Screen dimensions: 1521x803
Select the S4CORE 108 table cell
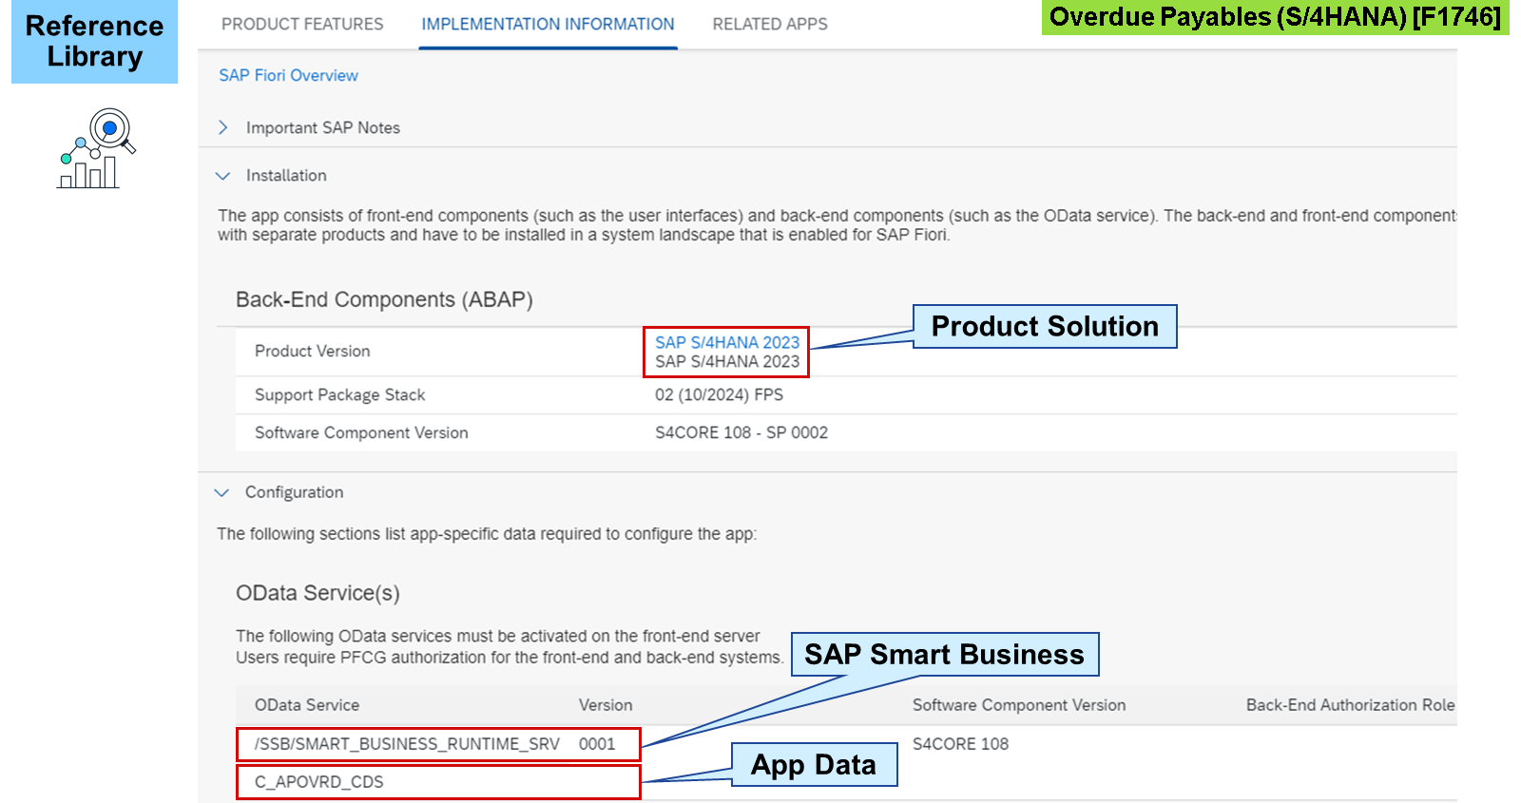click(x=960, y=744)
